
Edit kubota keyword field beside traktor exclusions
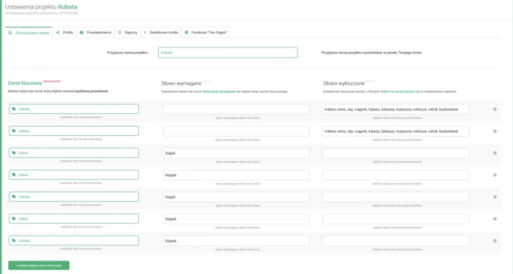pyautogui.click(x=74, y=109)
